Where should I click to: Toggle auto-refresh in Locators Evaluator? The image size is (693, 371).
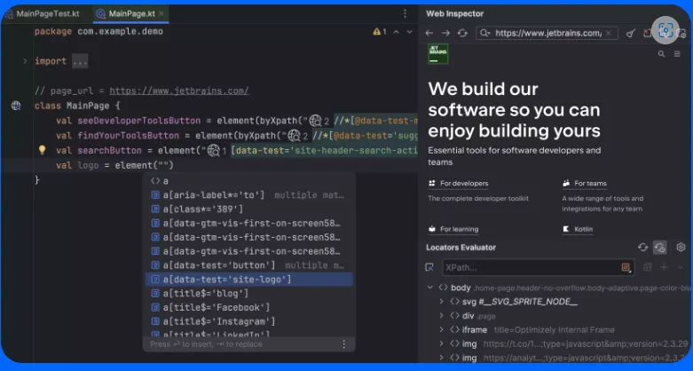click(660, 248)
